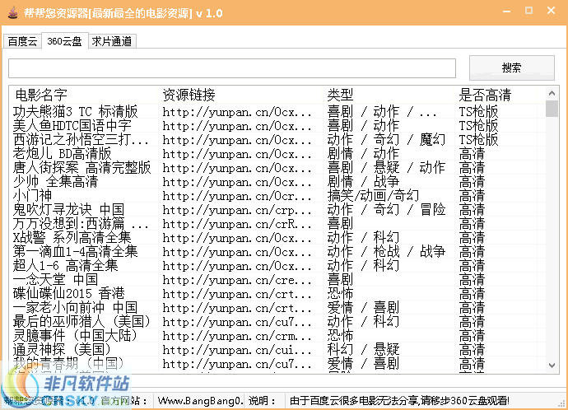The image size is (568, 410).
Task: Click the link yunpan.cn/crm... for 灵臆事件
Action: click(237, 336)
